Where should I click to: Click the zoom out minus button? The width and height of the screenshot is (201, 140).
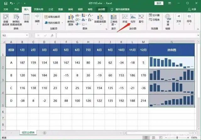[166, 138]
